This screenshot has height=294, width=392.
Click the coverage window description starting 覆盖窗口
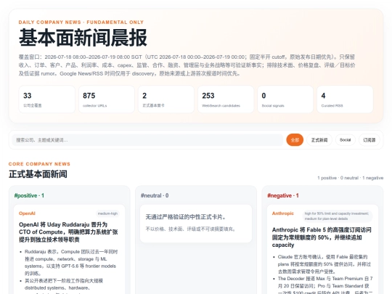[187, 65]
